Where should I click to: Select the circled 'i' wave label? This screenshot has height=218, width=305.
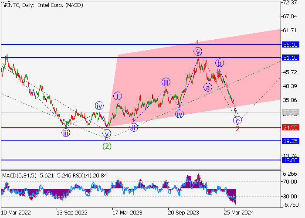coord(118,96)
